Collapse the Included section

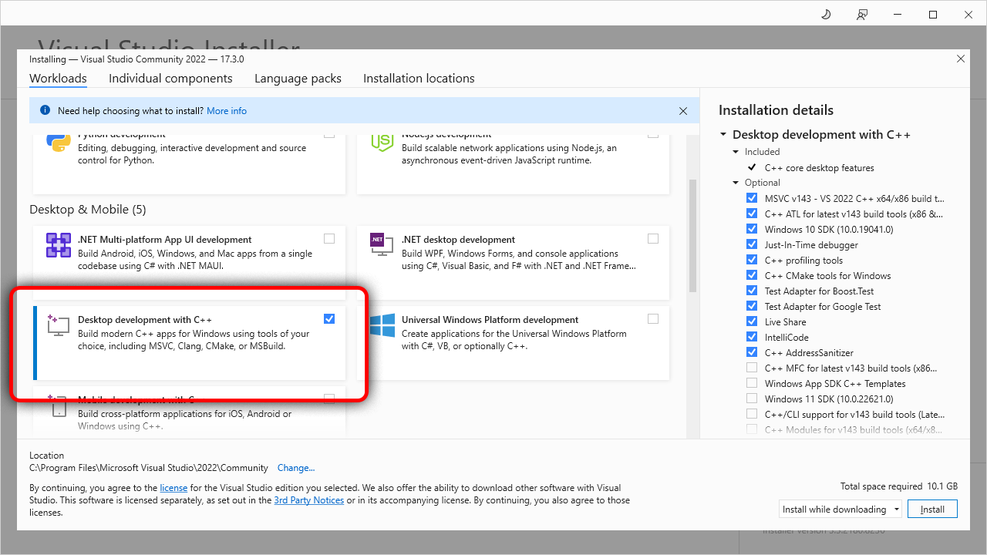click(736, 152)
